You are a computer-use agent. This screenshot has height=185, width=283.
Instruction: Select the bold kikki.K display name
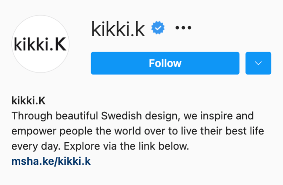pyautogui.click(x=29, y=100)
